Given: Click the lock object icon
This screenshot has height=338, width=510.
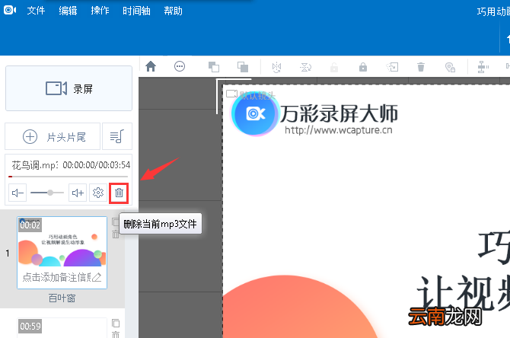Looking at the screenshot, I should [x=363, y=67].
